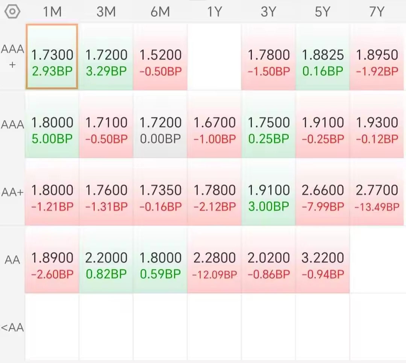Select the 1M maturity column header
The width and height of the screenshot is (406, 363).
pos(52,12)
